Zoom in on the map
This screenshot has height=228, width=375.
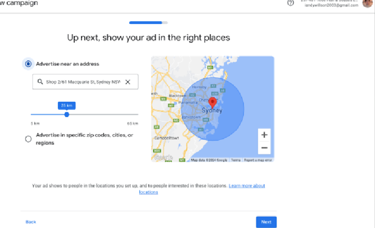(264, 135)
